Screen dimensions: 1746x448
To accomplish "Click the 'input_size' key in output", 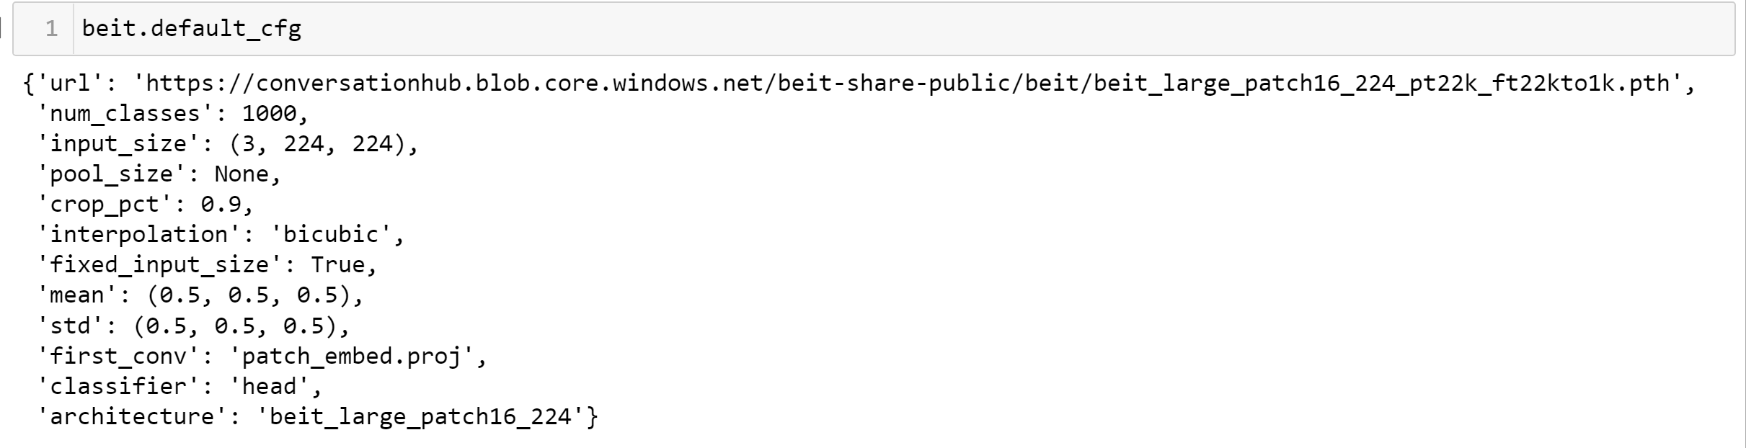I will pos(118,144).
